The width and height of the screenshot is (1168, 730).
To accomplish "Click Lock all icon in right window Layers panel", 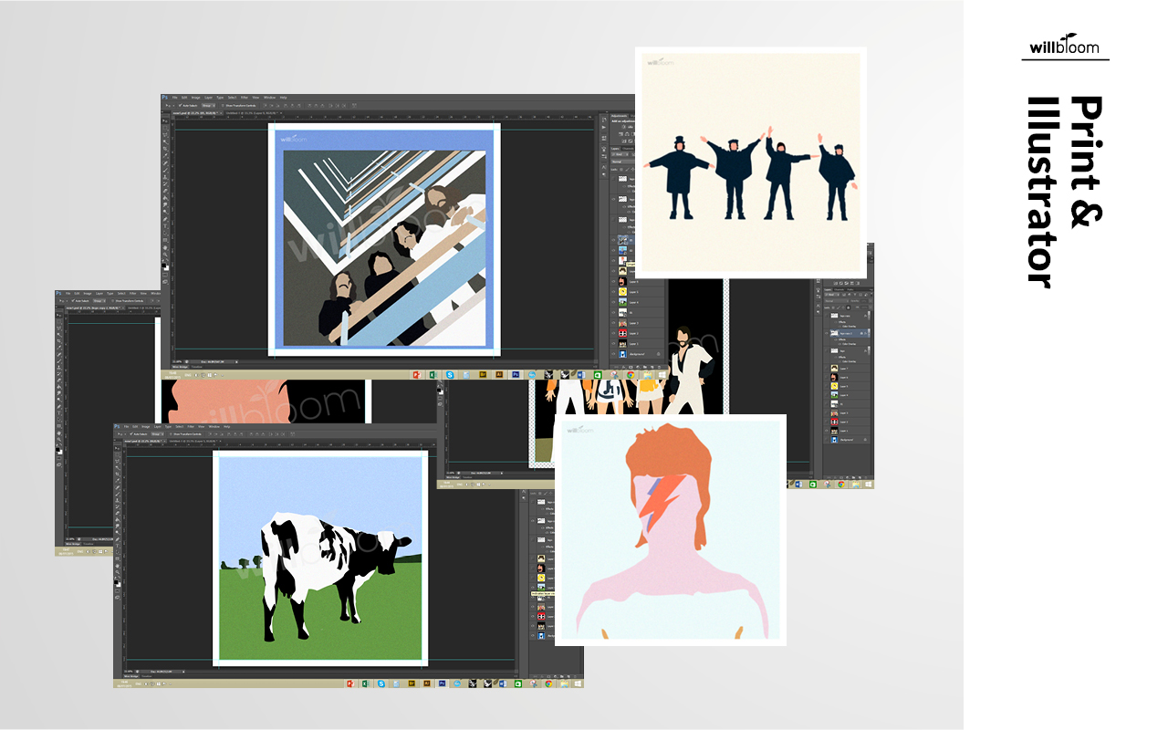I will (848, 308).
